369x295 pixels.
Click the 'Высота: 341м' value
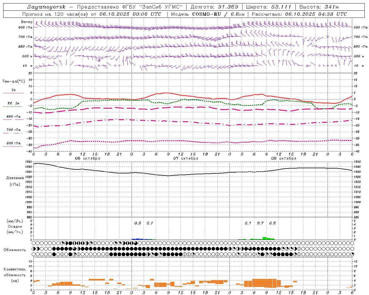(319, 7)
